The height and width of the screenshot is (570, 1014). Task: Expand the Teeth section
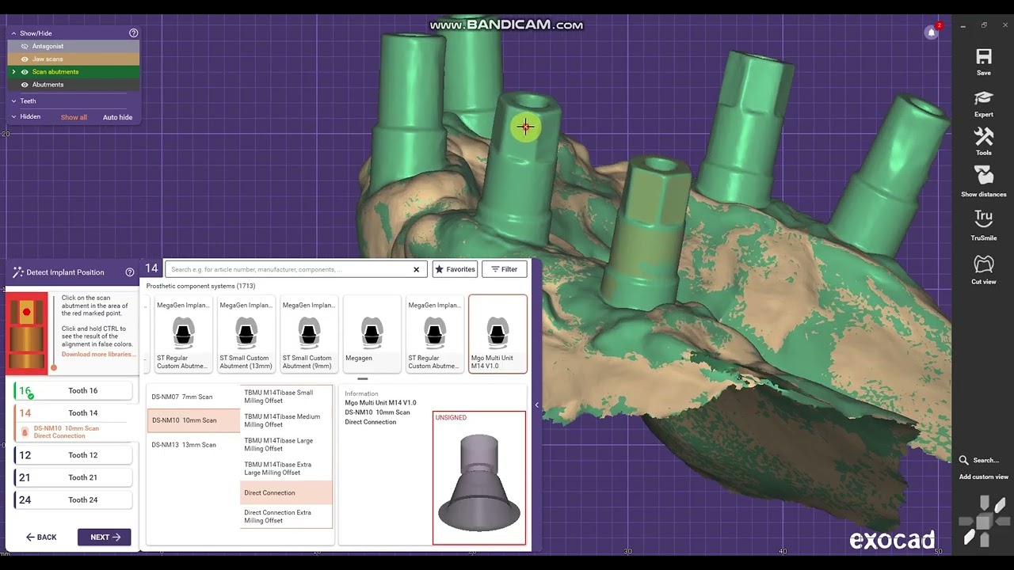pyautogui.click(x=13, y=101)
